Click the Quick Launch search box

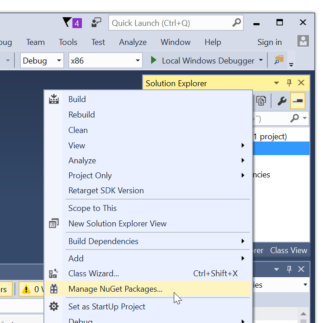pyautogui.click(x=176, y=23)
